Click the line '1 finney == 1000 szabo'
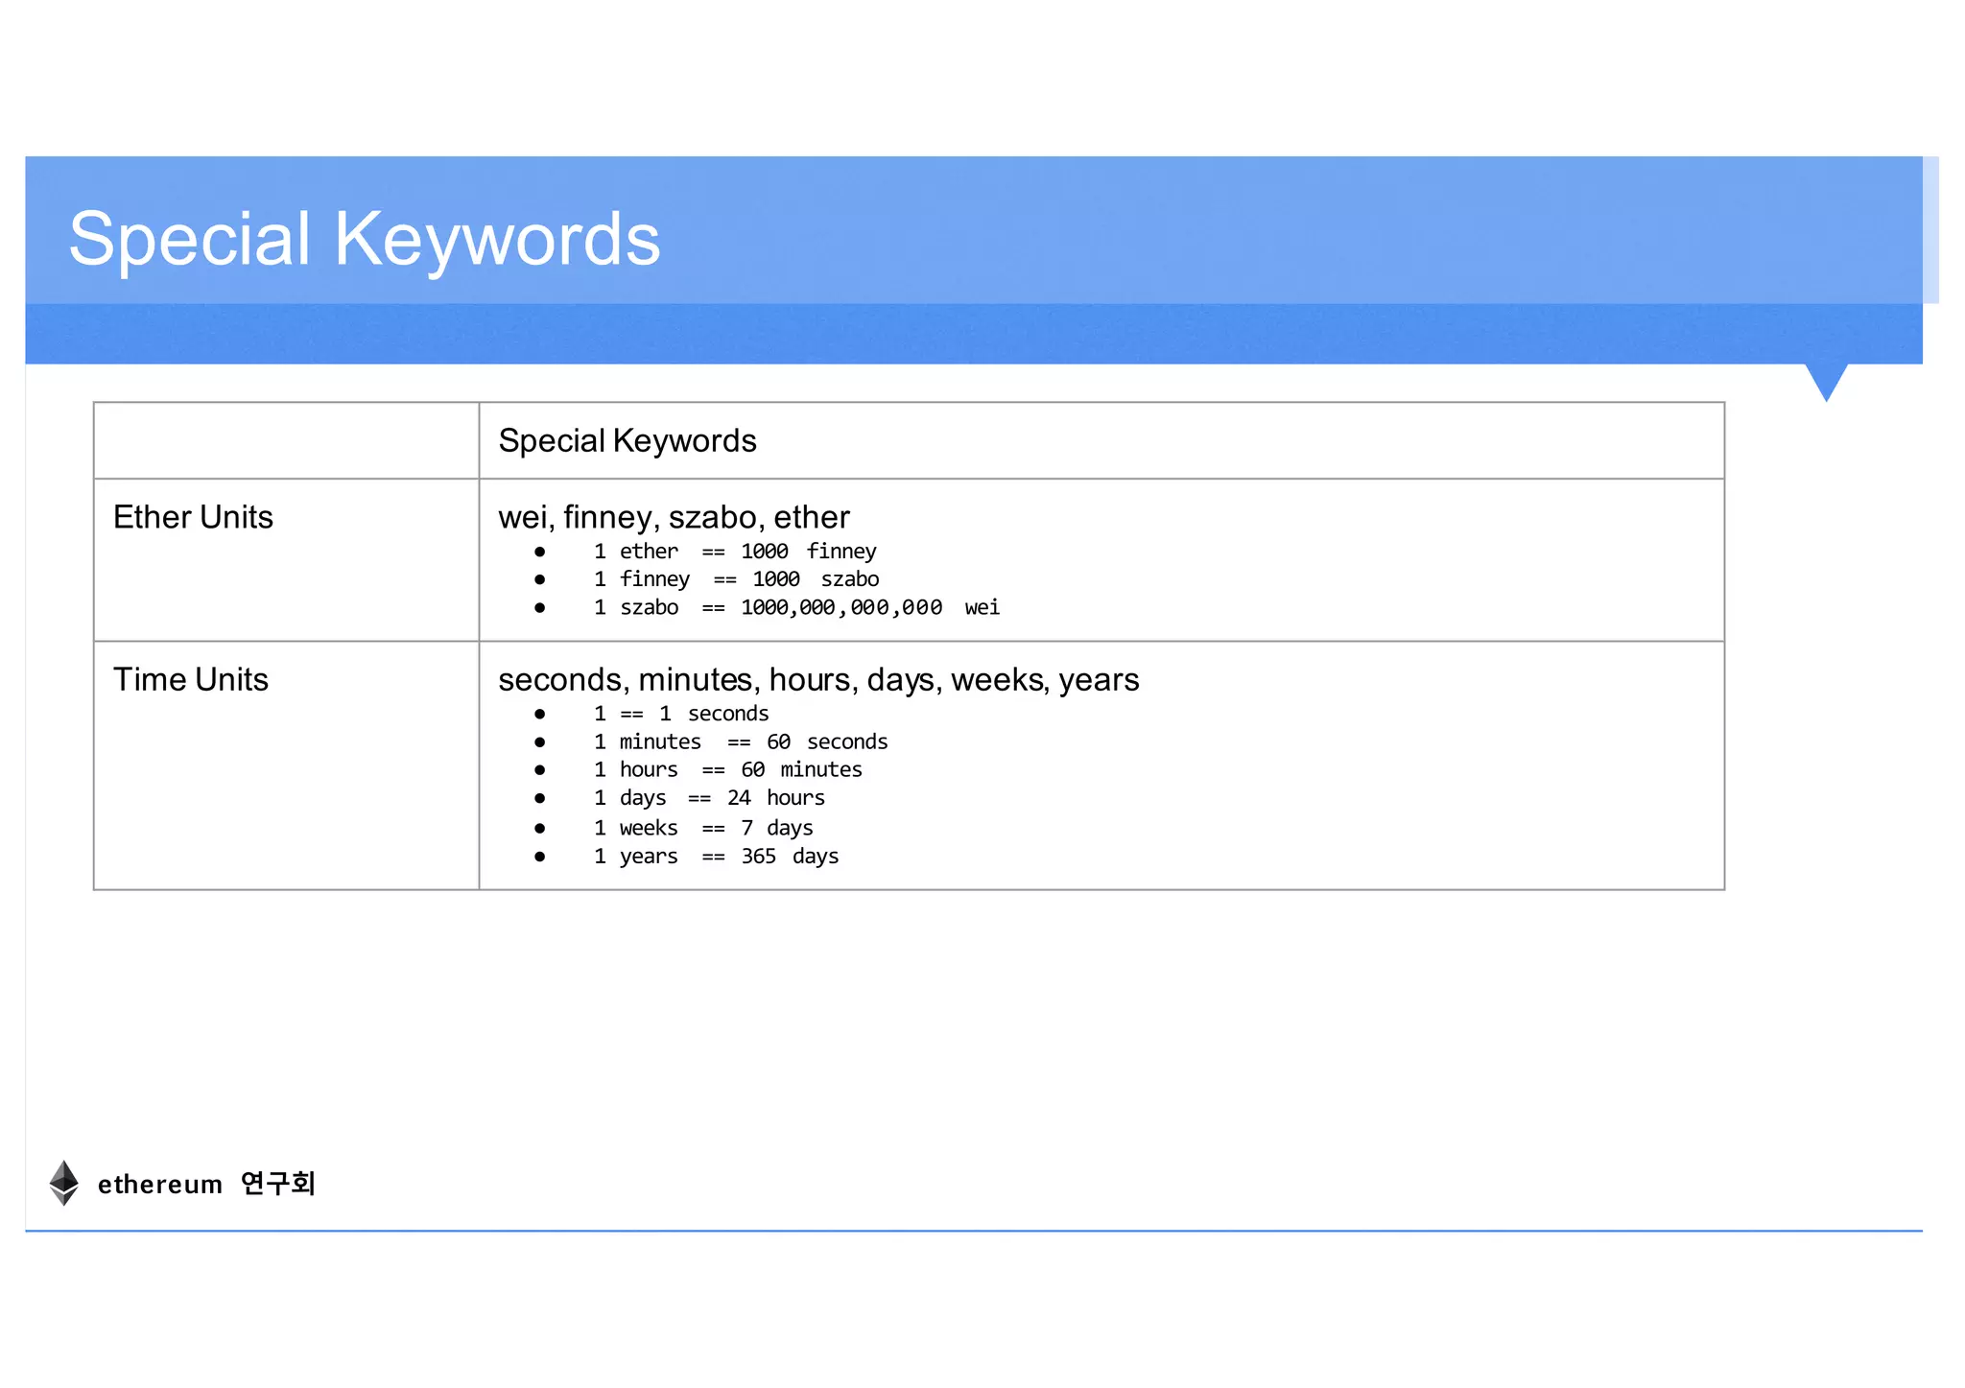 tap(736, 579)
